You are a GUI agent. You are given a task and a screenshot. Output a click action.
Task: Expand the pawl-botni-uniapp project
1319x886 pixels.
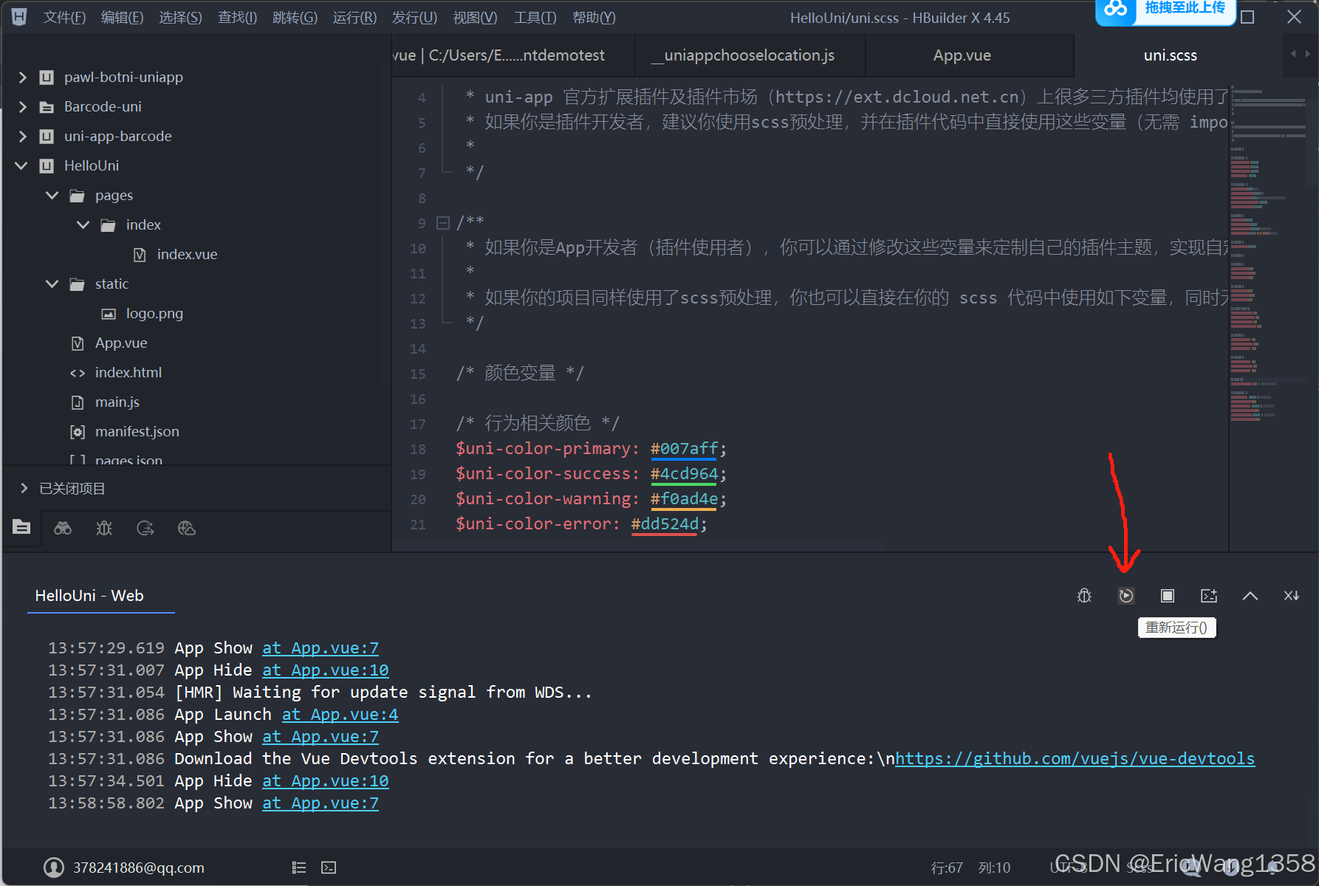tap(23, 77)
